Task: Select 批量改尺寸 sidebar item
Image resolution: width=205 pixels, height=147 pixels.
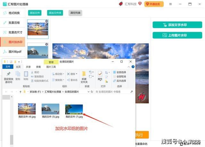Action: pyautogui.click(x=12, y=32)
